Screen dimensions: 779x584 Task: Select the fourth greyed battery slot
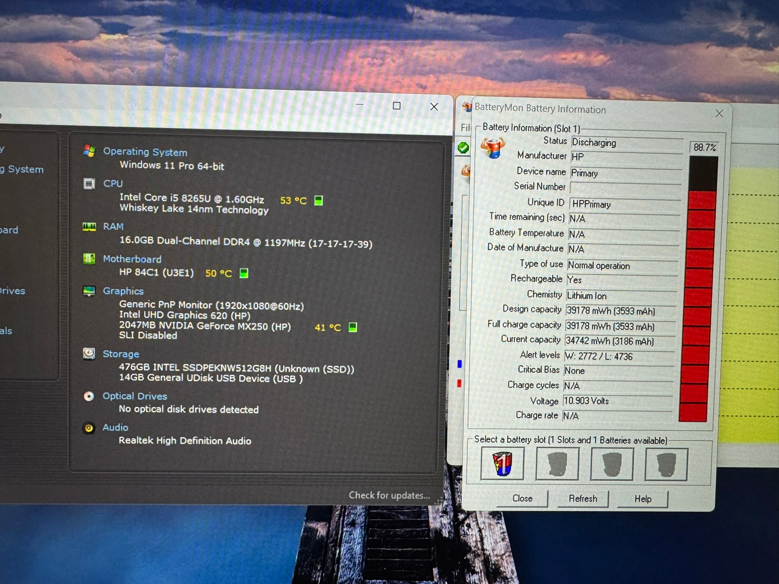[x=666, y=465]
